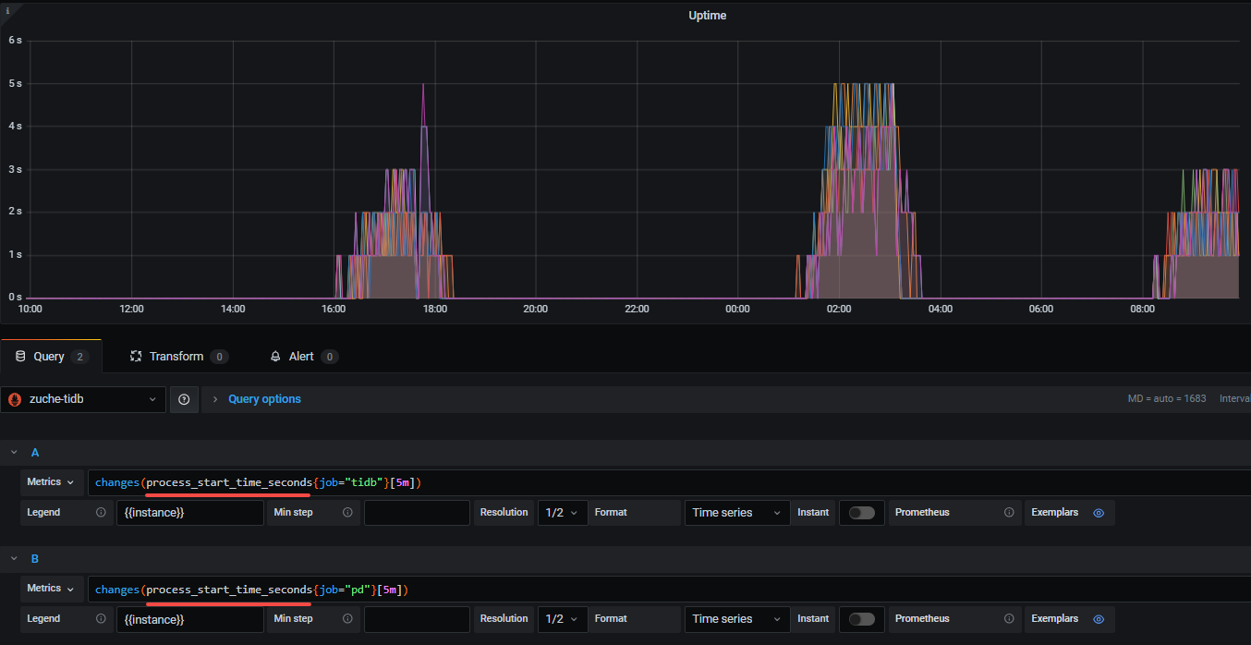Collapse query B row

click(15, 559)
